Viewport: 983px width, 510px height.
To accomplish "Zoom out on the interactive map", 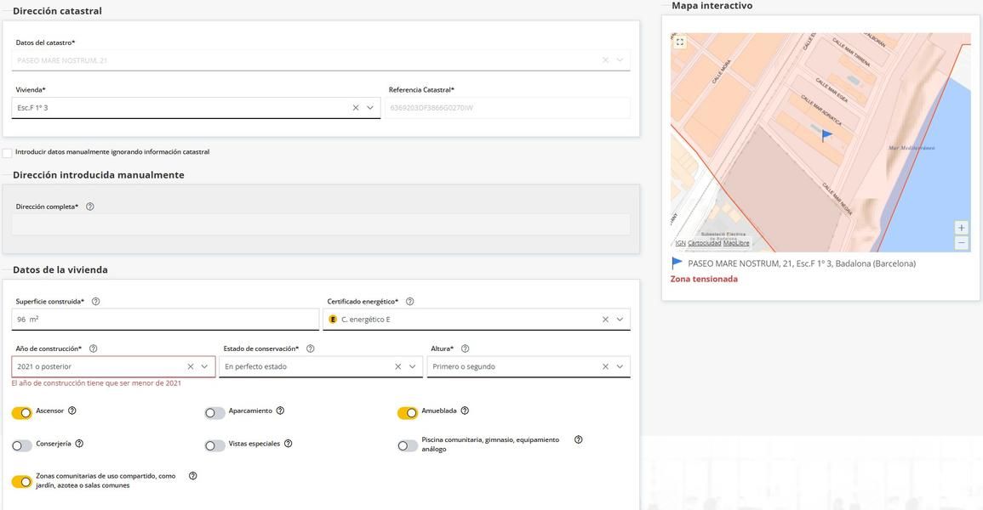I will [x=961, y=243].
